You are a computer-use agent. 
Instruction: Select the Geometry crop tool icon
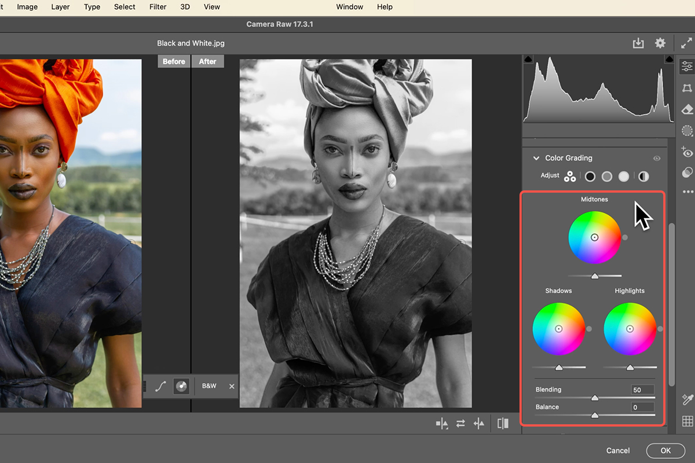click(x=687, y=88)
